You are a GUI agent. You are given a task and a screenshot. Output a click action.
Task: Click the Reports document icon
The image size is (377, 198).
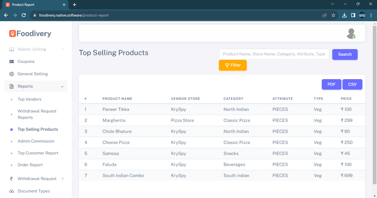click(x=12, y=86)
